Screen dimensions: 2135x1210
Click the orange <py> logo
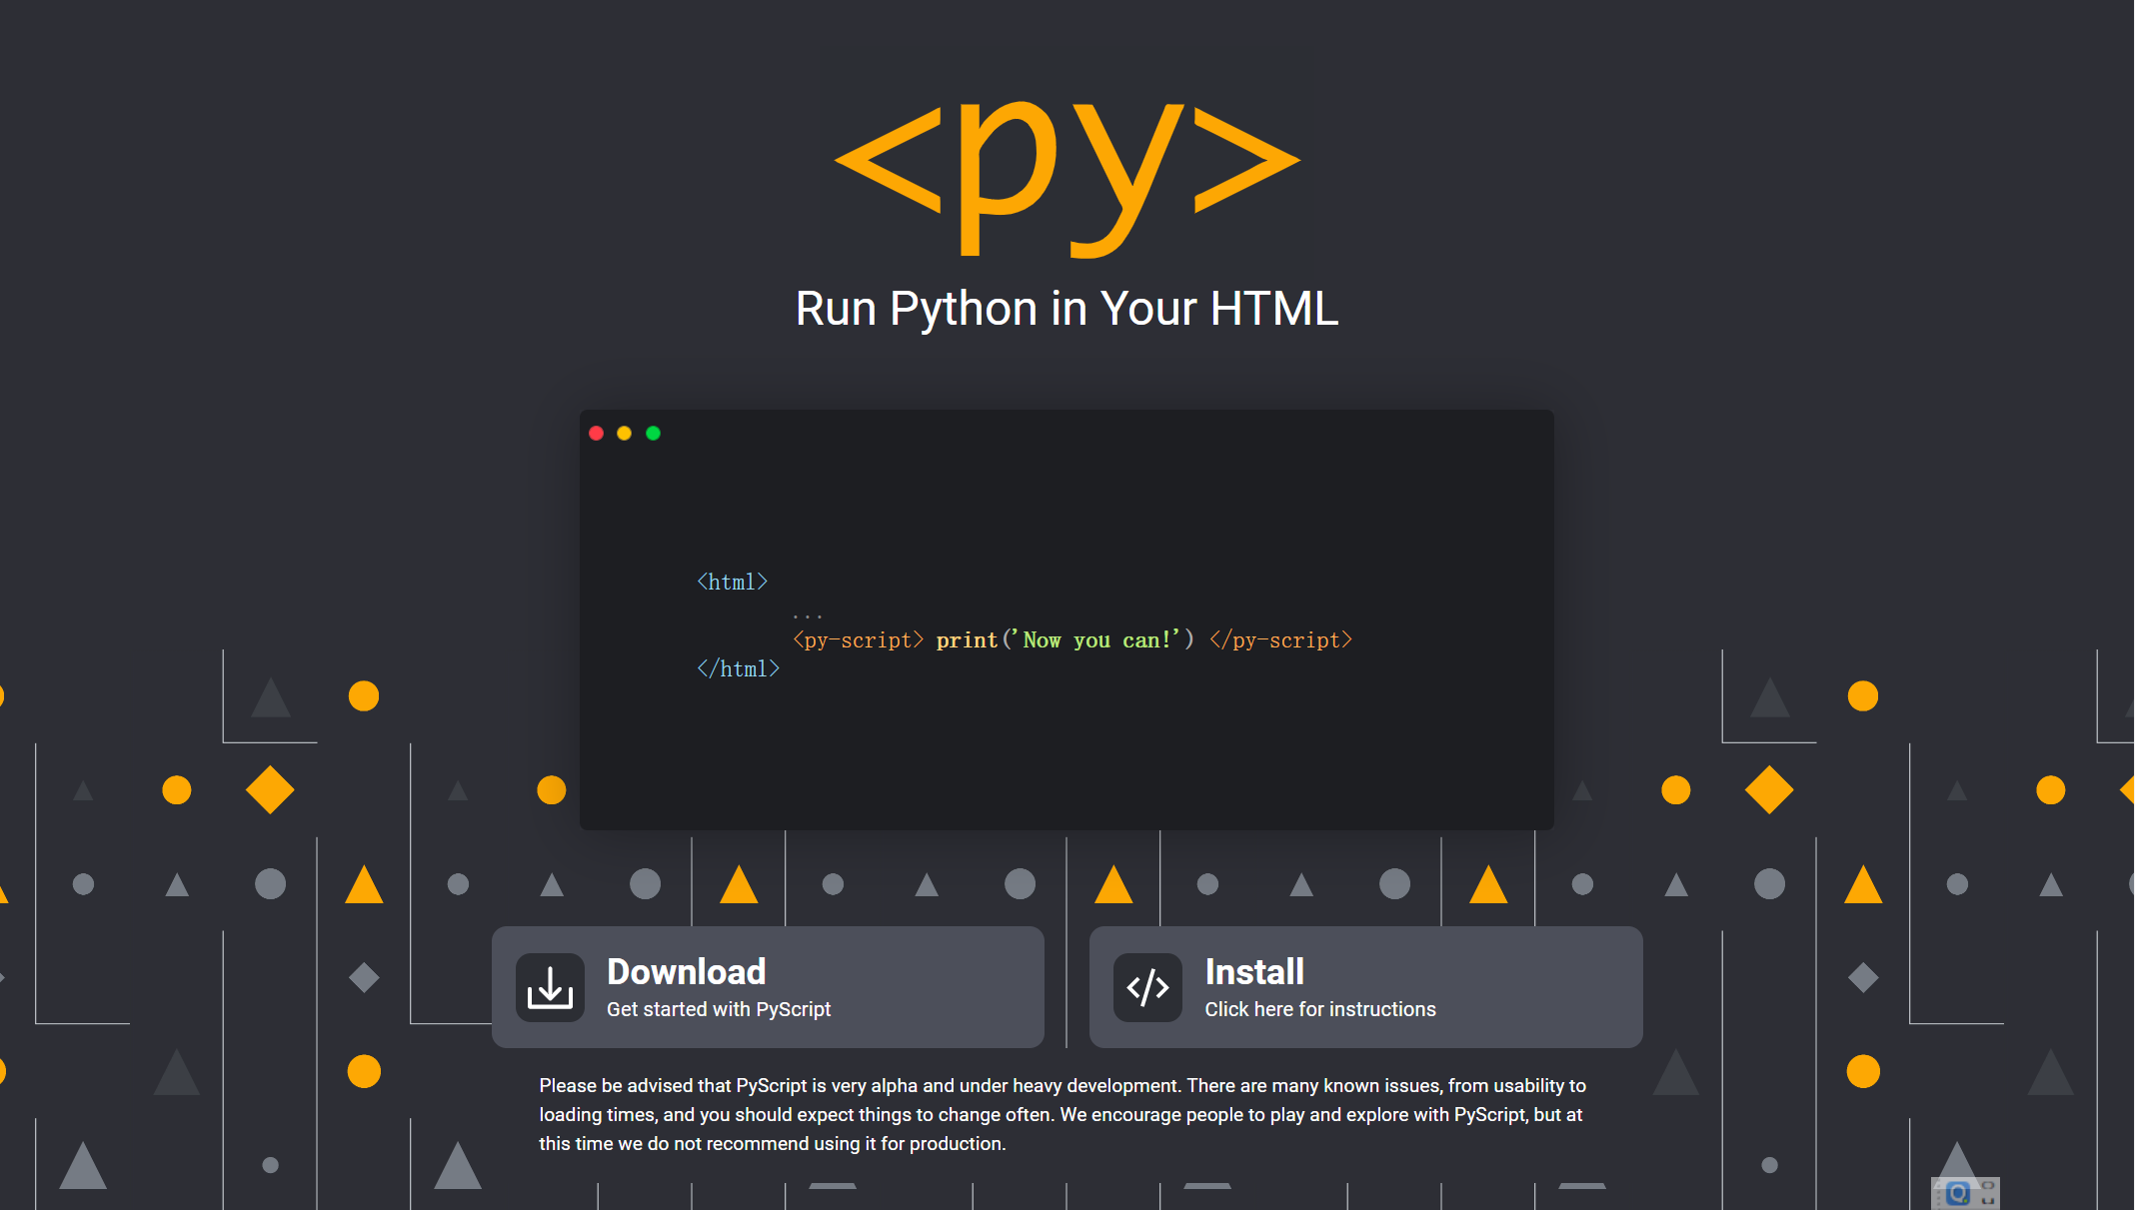coord(1067,170)
